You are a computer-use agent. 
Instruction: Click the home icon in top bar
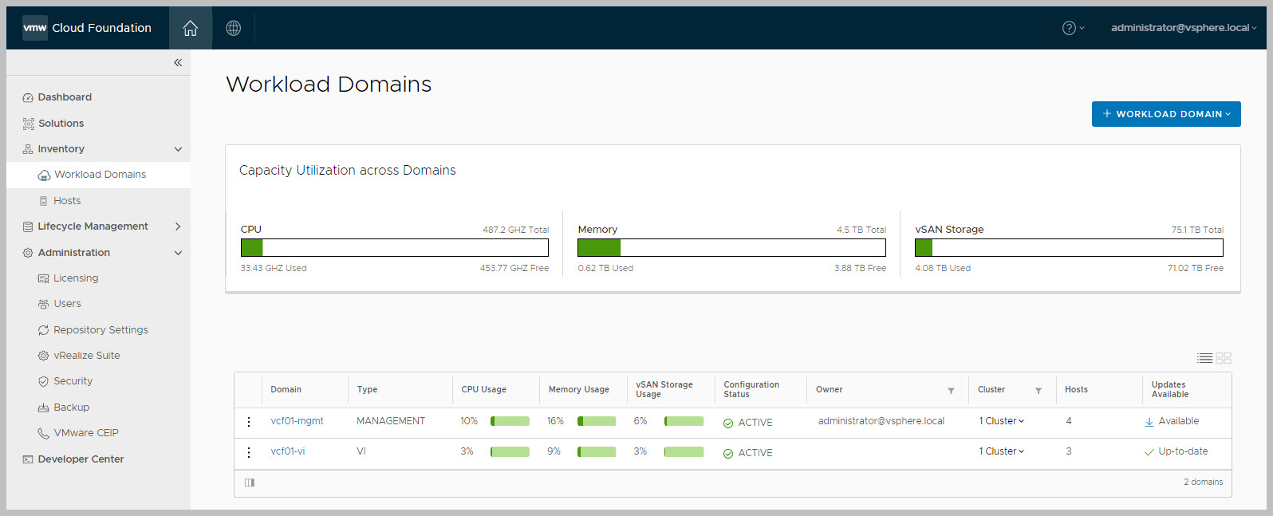(x=190, y=28)
